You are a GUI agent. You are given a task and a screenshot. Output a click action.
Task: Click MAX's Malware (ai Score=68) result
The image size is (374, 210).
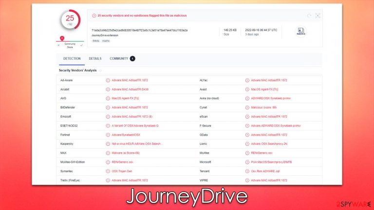[126, 153]
